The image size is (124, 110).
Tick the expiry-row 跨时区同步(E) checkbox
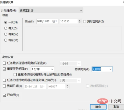tap(88, 86)
